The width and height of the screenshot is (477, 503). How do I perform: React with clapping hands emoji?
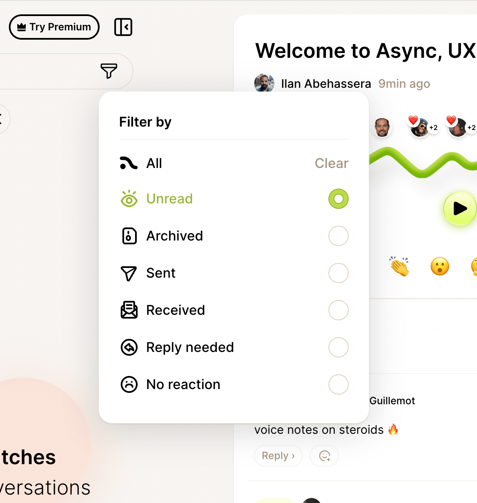(399, 267)
